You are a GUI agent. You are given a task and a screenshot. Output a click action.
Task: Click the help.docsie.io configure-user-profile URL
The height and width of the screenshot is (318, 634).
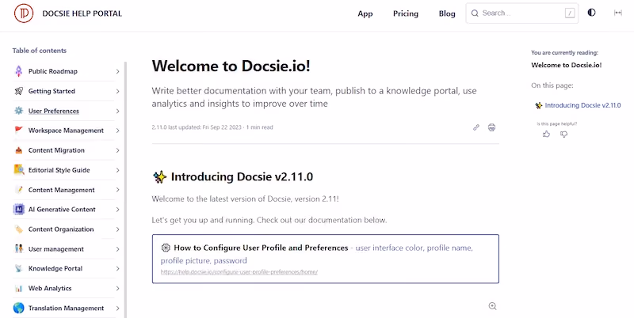(x=239, y=272)
